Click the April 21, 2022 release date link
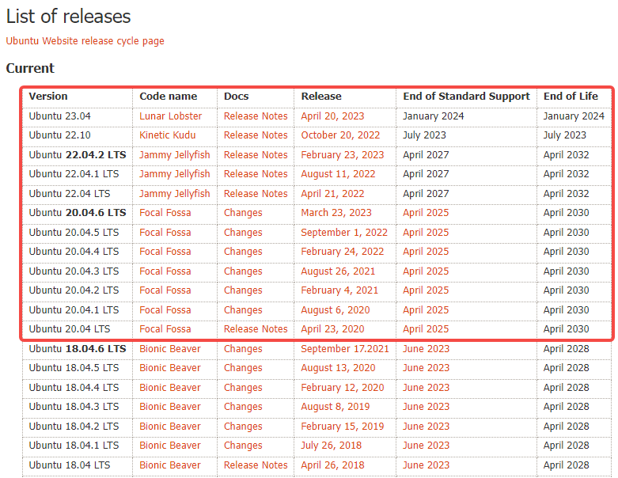This screenshot has width=618, height=478. 332,193
